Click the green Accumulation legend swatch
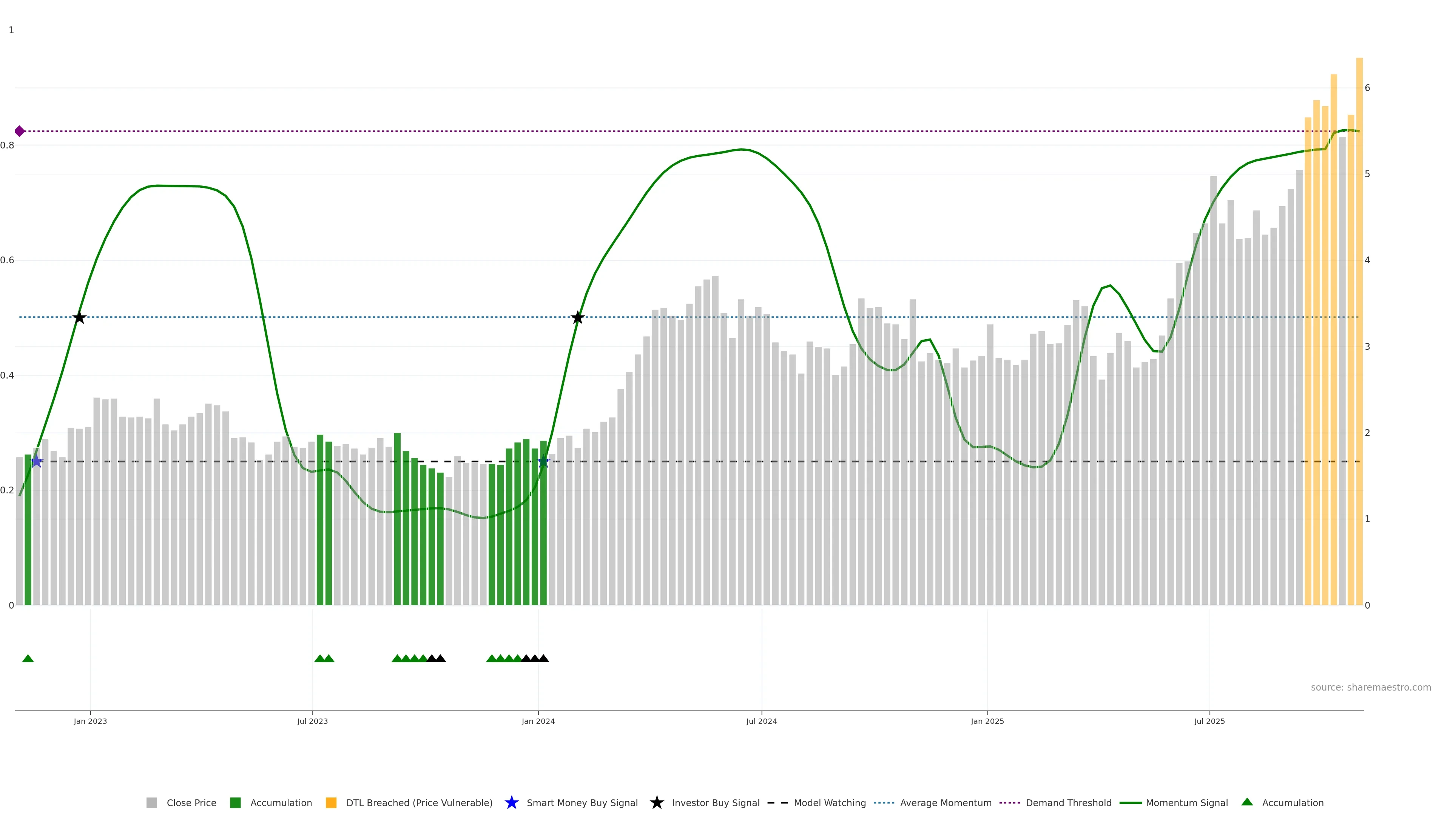The image size is (1450, 816). 235,802
